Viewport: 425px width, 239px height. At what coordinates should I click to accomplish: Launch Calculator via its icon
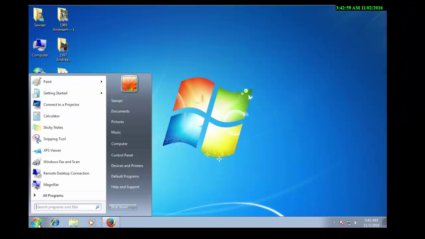tap(37, 116)
